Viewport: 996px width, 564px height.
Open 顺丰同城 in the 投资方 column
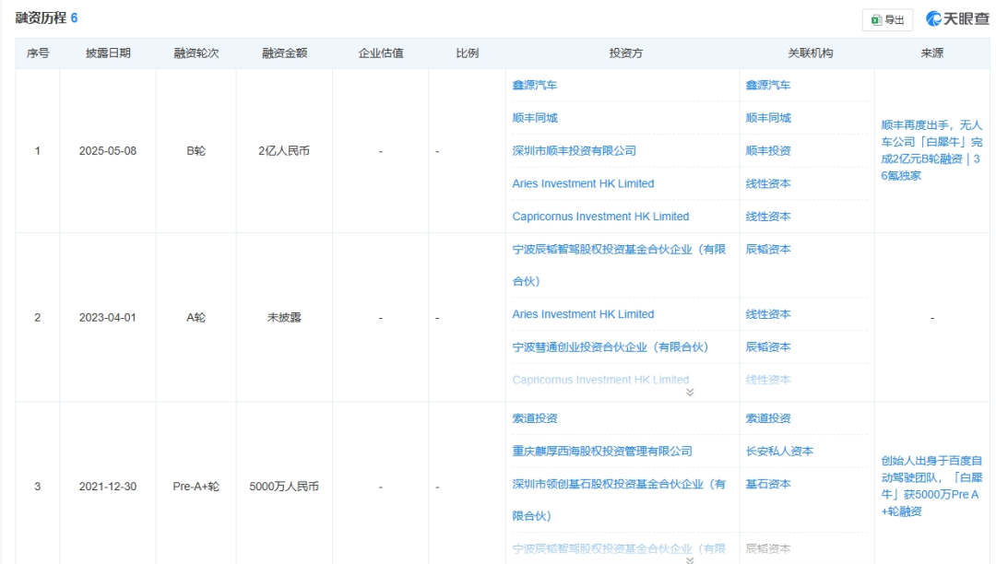(x=535, y=118)
